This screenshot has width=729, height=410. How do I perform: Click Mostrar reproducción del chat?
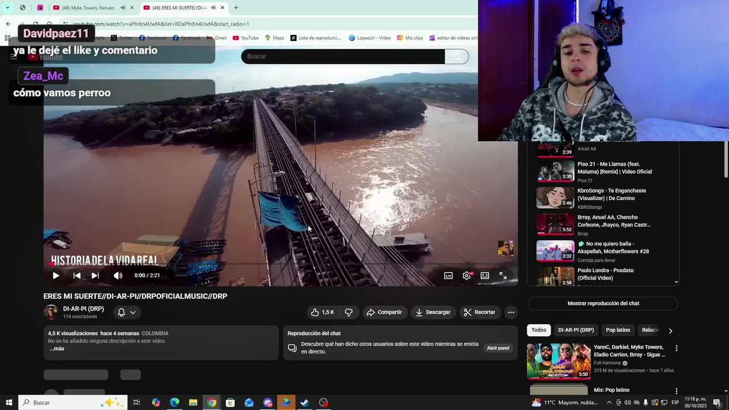[x=603, y=304]
